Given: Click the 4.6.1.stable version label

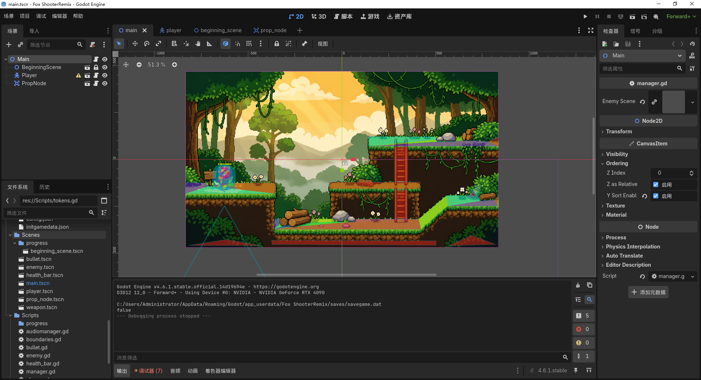Looking at the screenshot, I should [x=552, y=370].
